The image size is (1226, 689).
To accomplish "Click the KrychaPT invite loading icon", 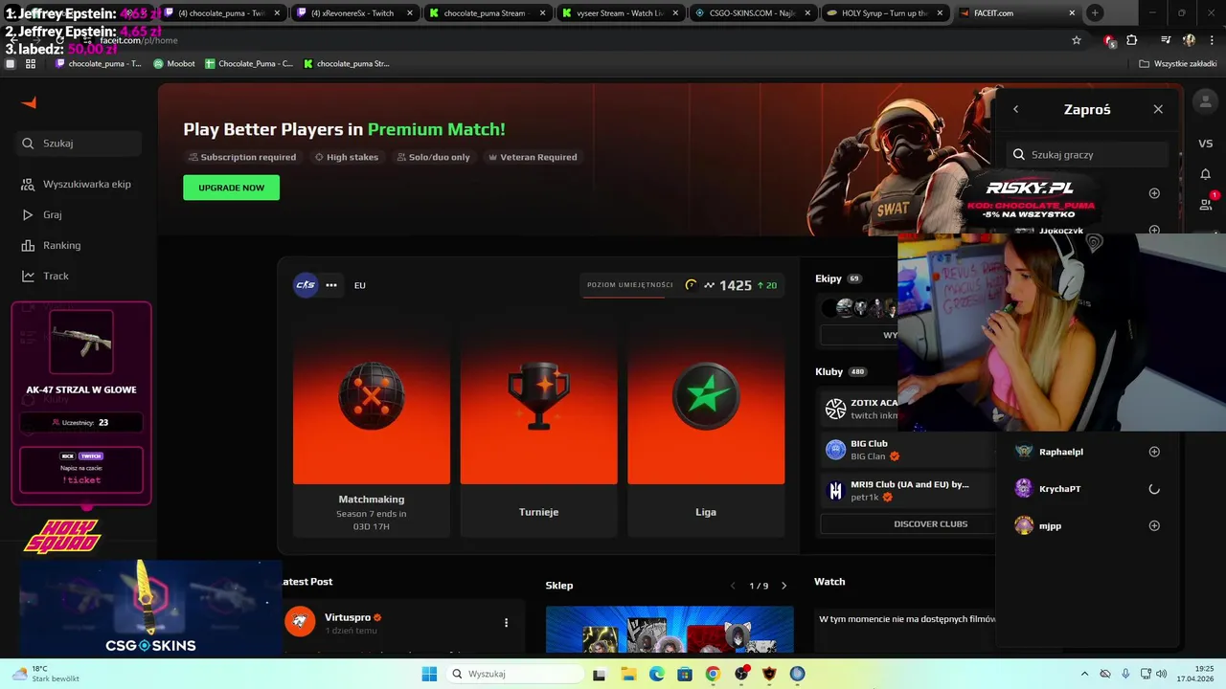I will point(1154,489).
